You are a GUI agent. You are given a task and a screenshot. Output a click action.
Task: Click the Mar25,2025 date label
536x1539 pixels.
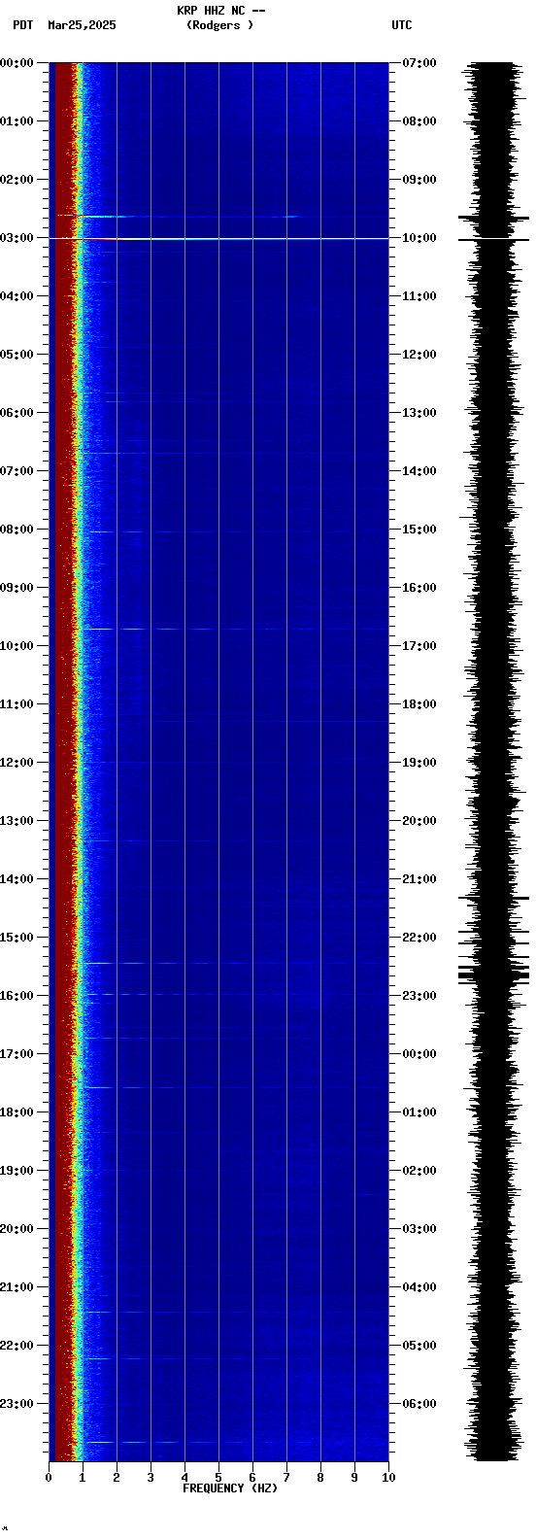82,25
